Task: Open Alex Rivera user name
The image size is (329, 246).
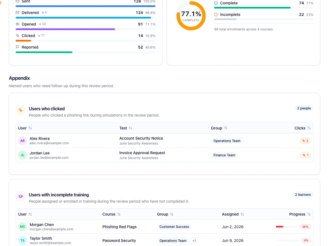Action: [39, 138]
